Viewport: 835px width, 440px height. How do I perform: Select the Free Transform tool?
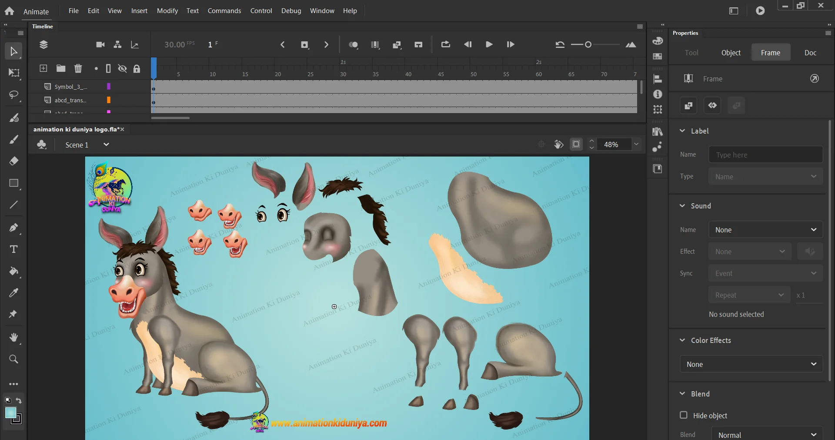pos(13,73)
